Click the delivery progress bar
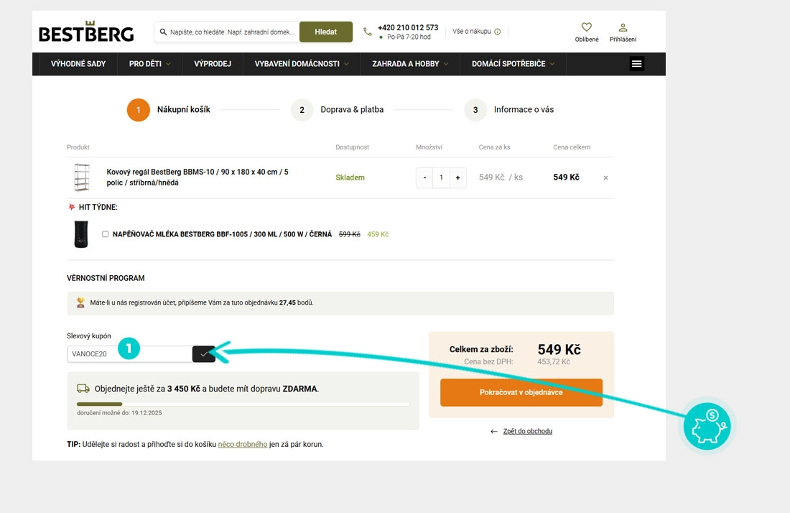The width and height of the screenshot is (790, 513). [x=243, y=402]
